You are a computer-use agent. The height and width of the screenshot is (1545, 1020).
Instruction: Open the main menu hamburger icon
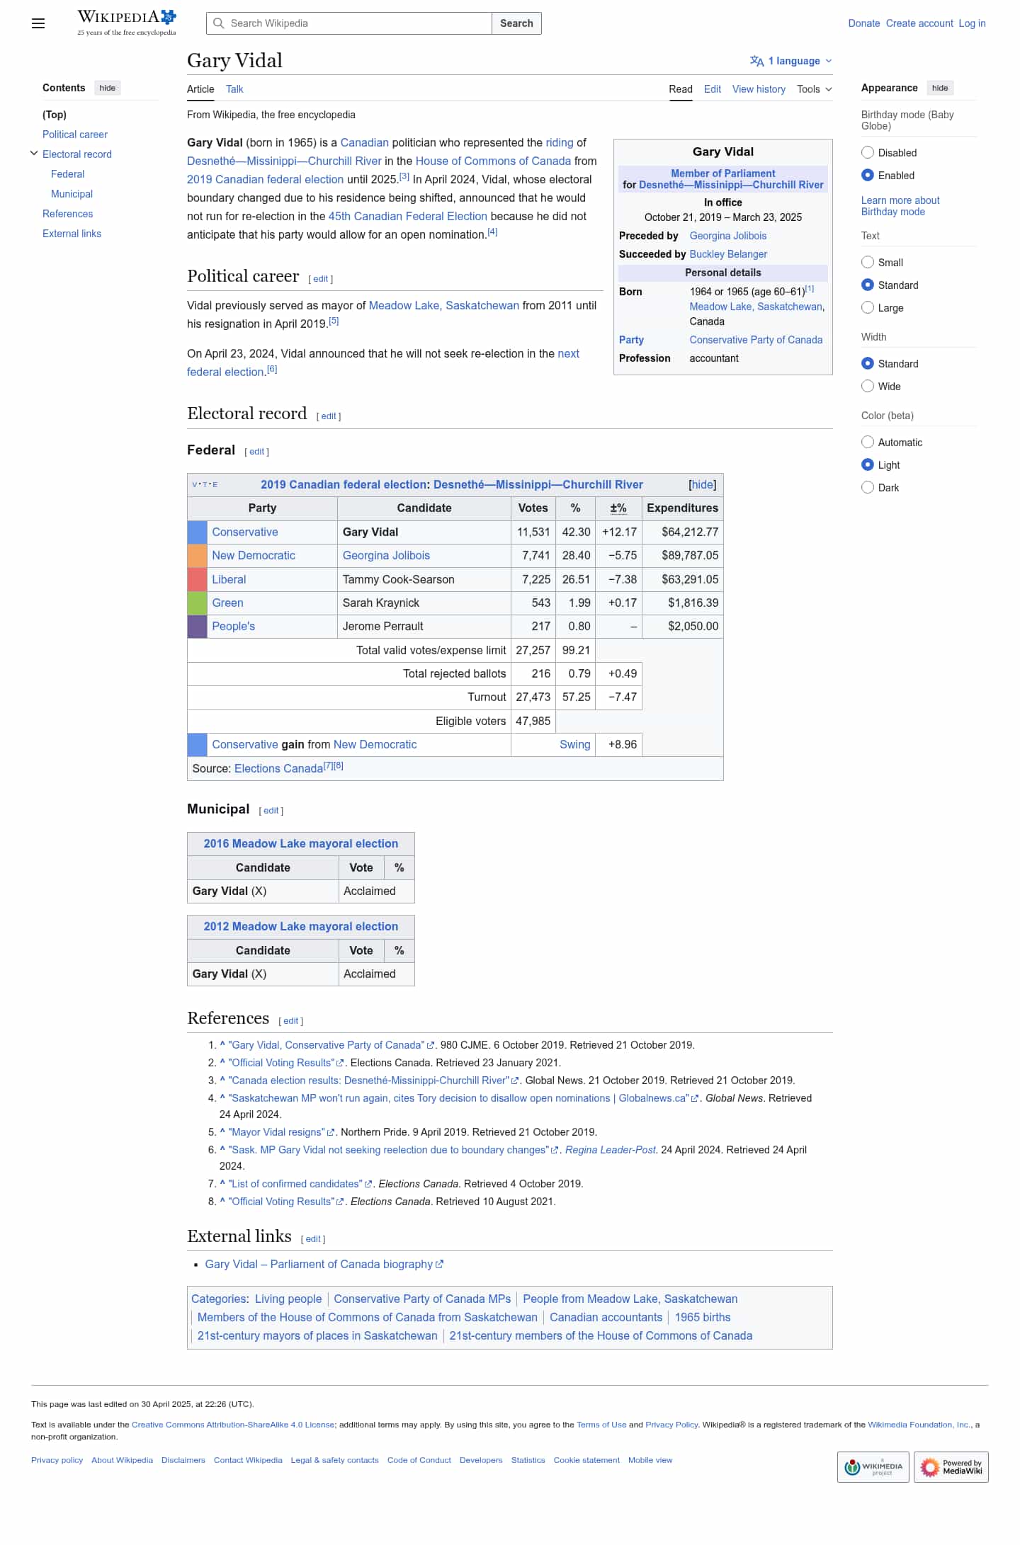click(x=38, y=23)
